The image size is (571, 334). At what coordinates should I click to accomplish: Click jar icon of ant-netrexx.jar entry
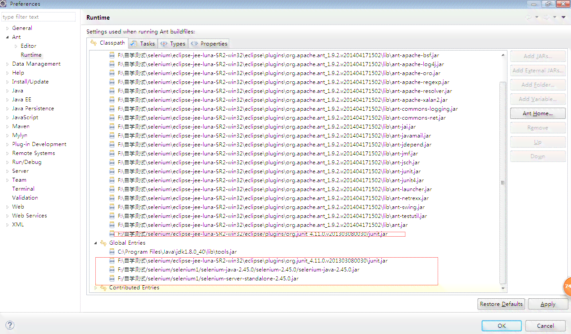pos(112,198)
